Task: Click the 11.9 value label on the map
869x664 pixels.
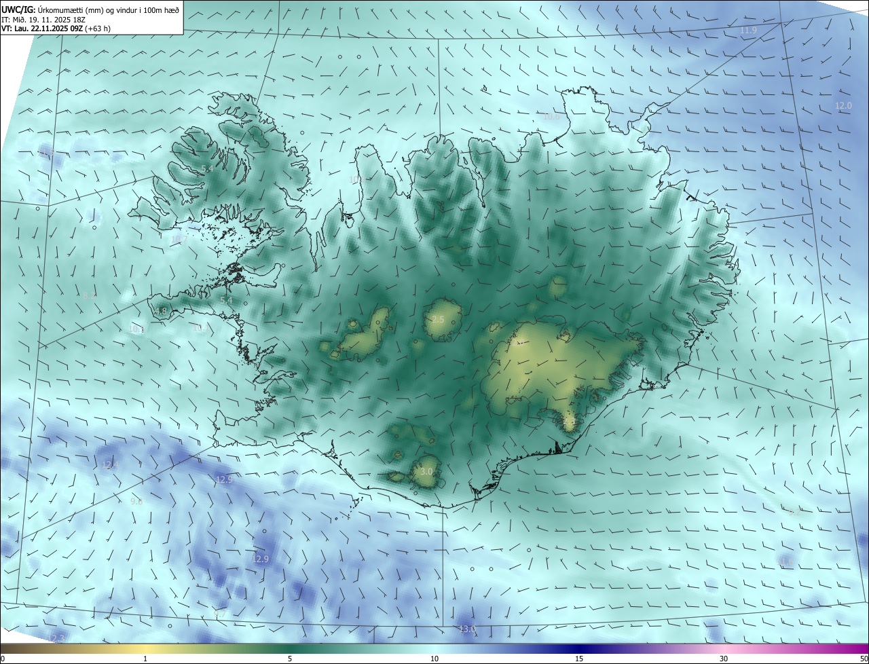Action: point(748,31)
